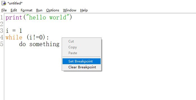Select Cut in the context menu
Screen dimensions: 196x100
(x=82, y=41)
